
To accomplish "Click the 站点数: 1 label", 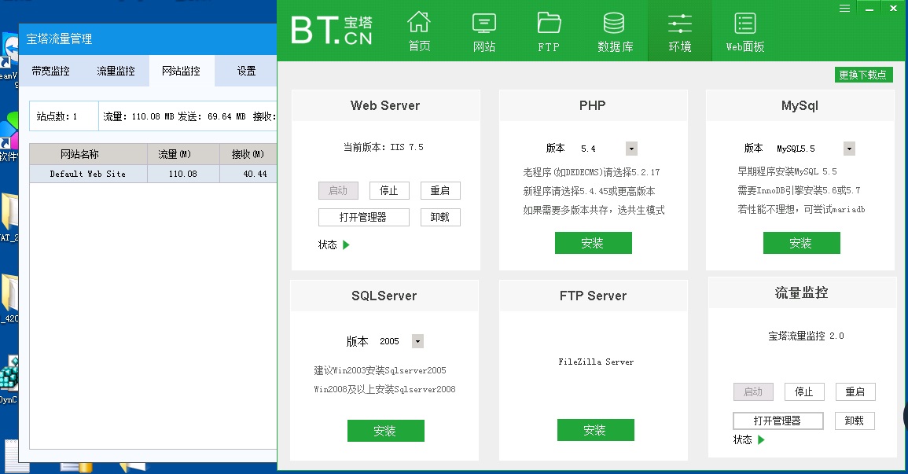I will [x=57, y=116].
